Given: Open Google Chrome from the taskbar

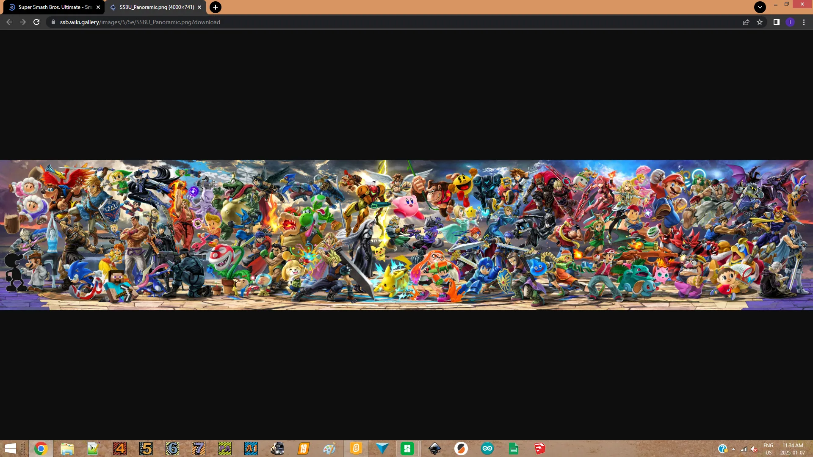Looking at the screenshot, I should 41,449.
